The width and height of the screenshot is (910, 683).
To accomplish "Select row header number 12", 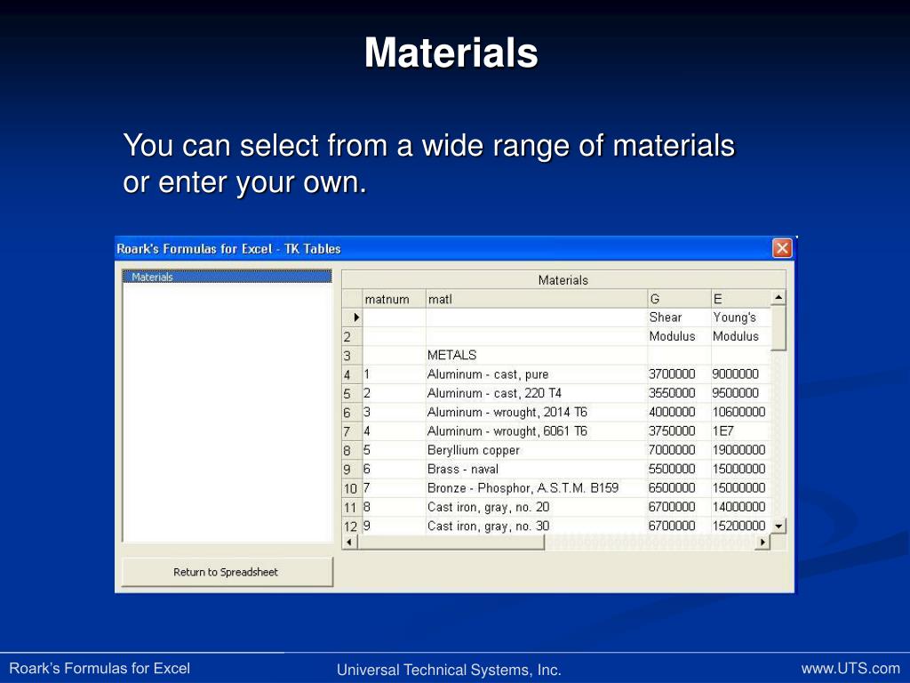I will (352, 526).
